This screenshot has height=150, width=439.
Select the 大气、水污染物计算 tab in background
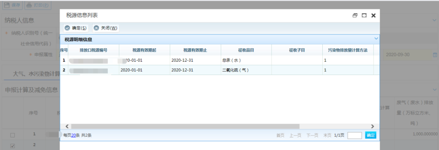[37, 74]
